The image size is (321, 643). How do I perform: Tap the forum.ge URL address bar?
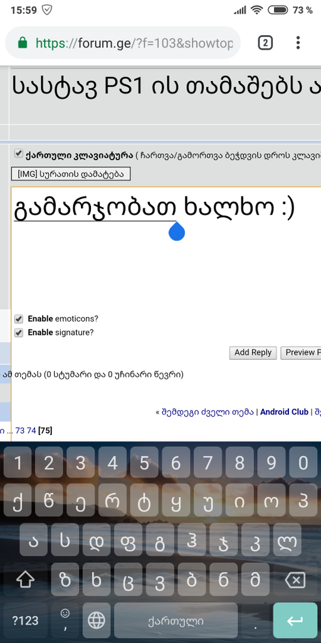click(x=123, y=43)
